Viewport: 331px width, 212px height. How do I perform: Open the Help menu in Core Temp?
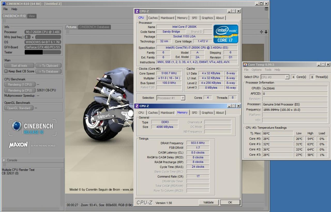point(277,70)
